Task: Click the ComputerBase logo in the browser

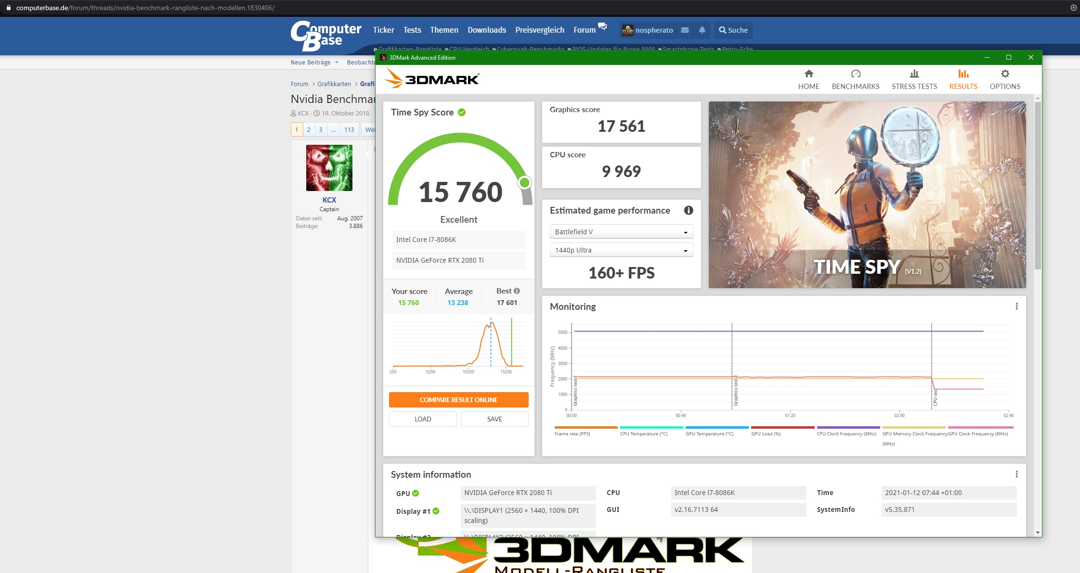Action: pyautogui.click(x=325, y=36)
